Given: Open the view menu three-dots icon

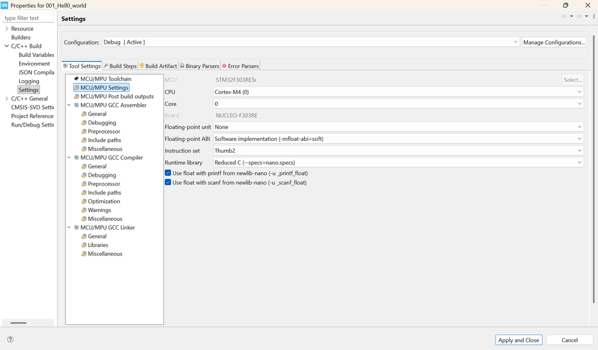Looking at the screenshot, I should [x=594, y=16].
